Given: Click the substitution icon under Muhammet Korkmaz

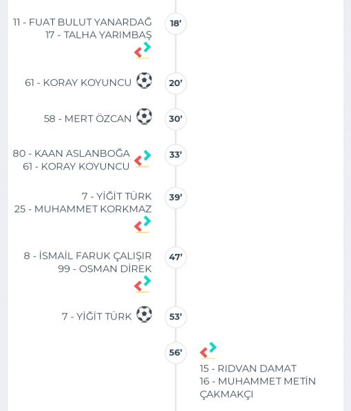Looking at the screenshot, I should point(143,224).
